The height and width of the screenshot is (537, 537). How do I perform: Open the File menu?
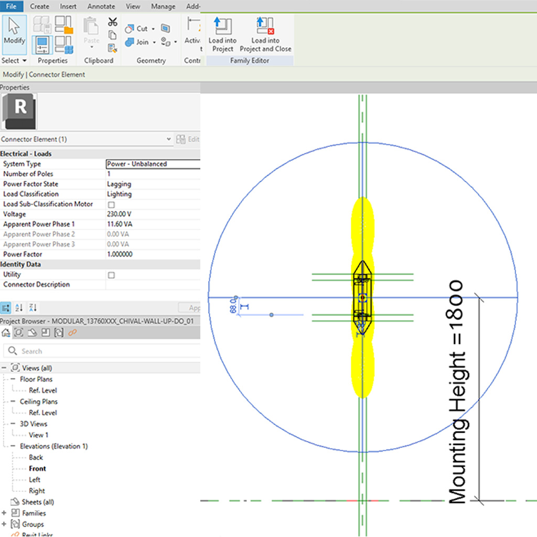pyautogui.click(x=12, y=6)
